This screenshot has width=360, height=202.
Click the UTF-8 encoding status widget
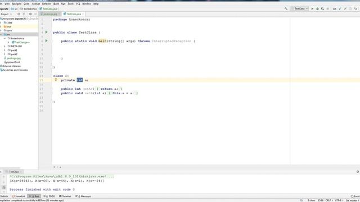(x=339, y=200)
